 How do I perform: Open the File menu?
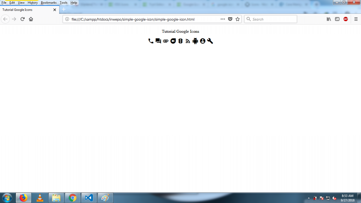pyautogui.click(x=4, y=3)
